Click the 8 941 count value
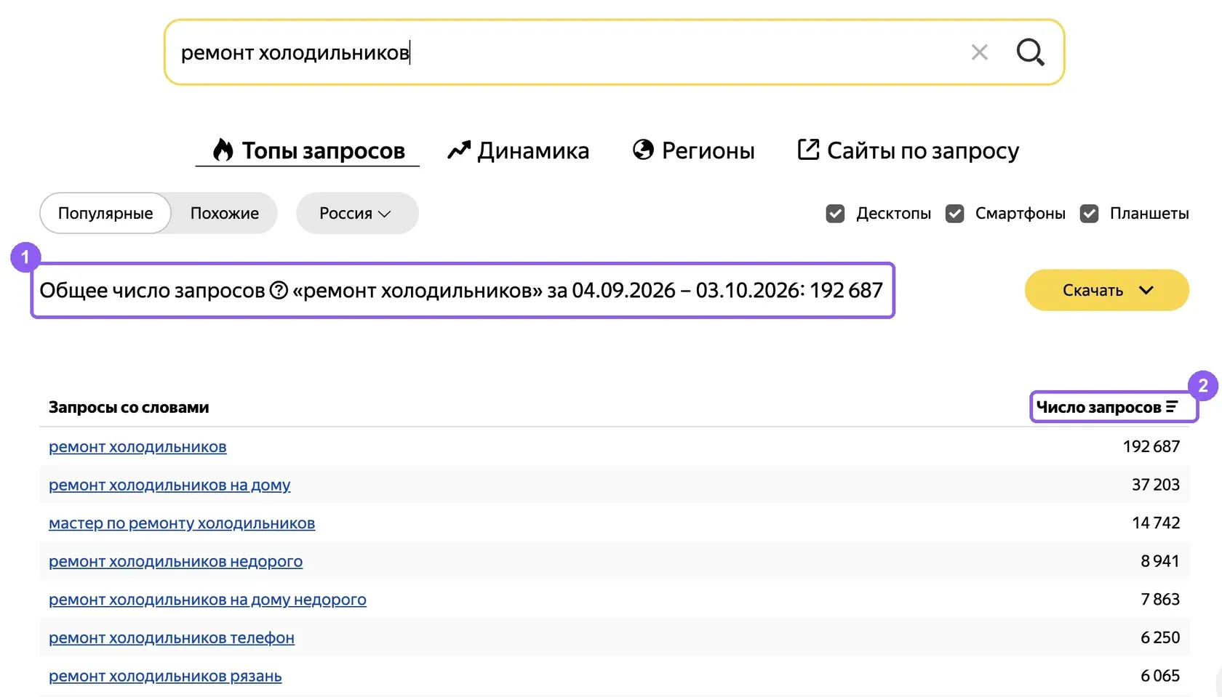This screenshot has width=1222, height=697. pyautogui.click(x=1160, y=561)
